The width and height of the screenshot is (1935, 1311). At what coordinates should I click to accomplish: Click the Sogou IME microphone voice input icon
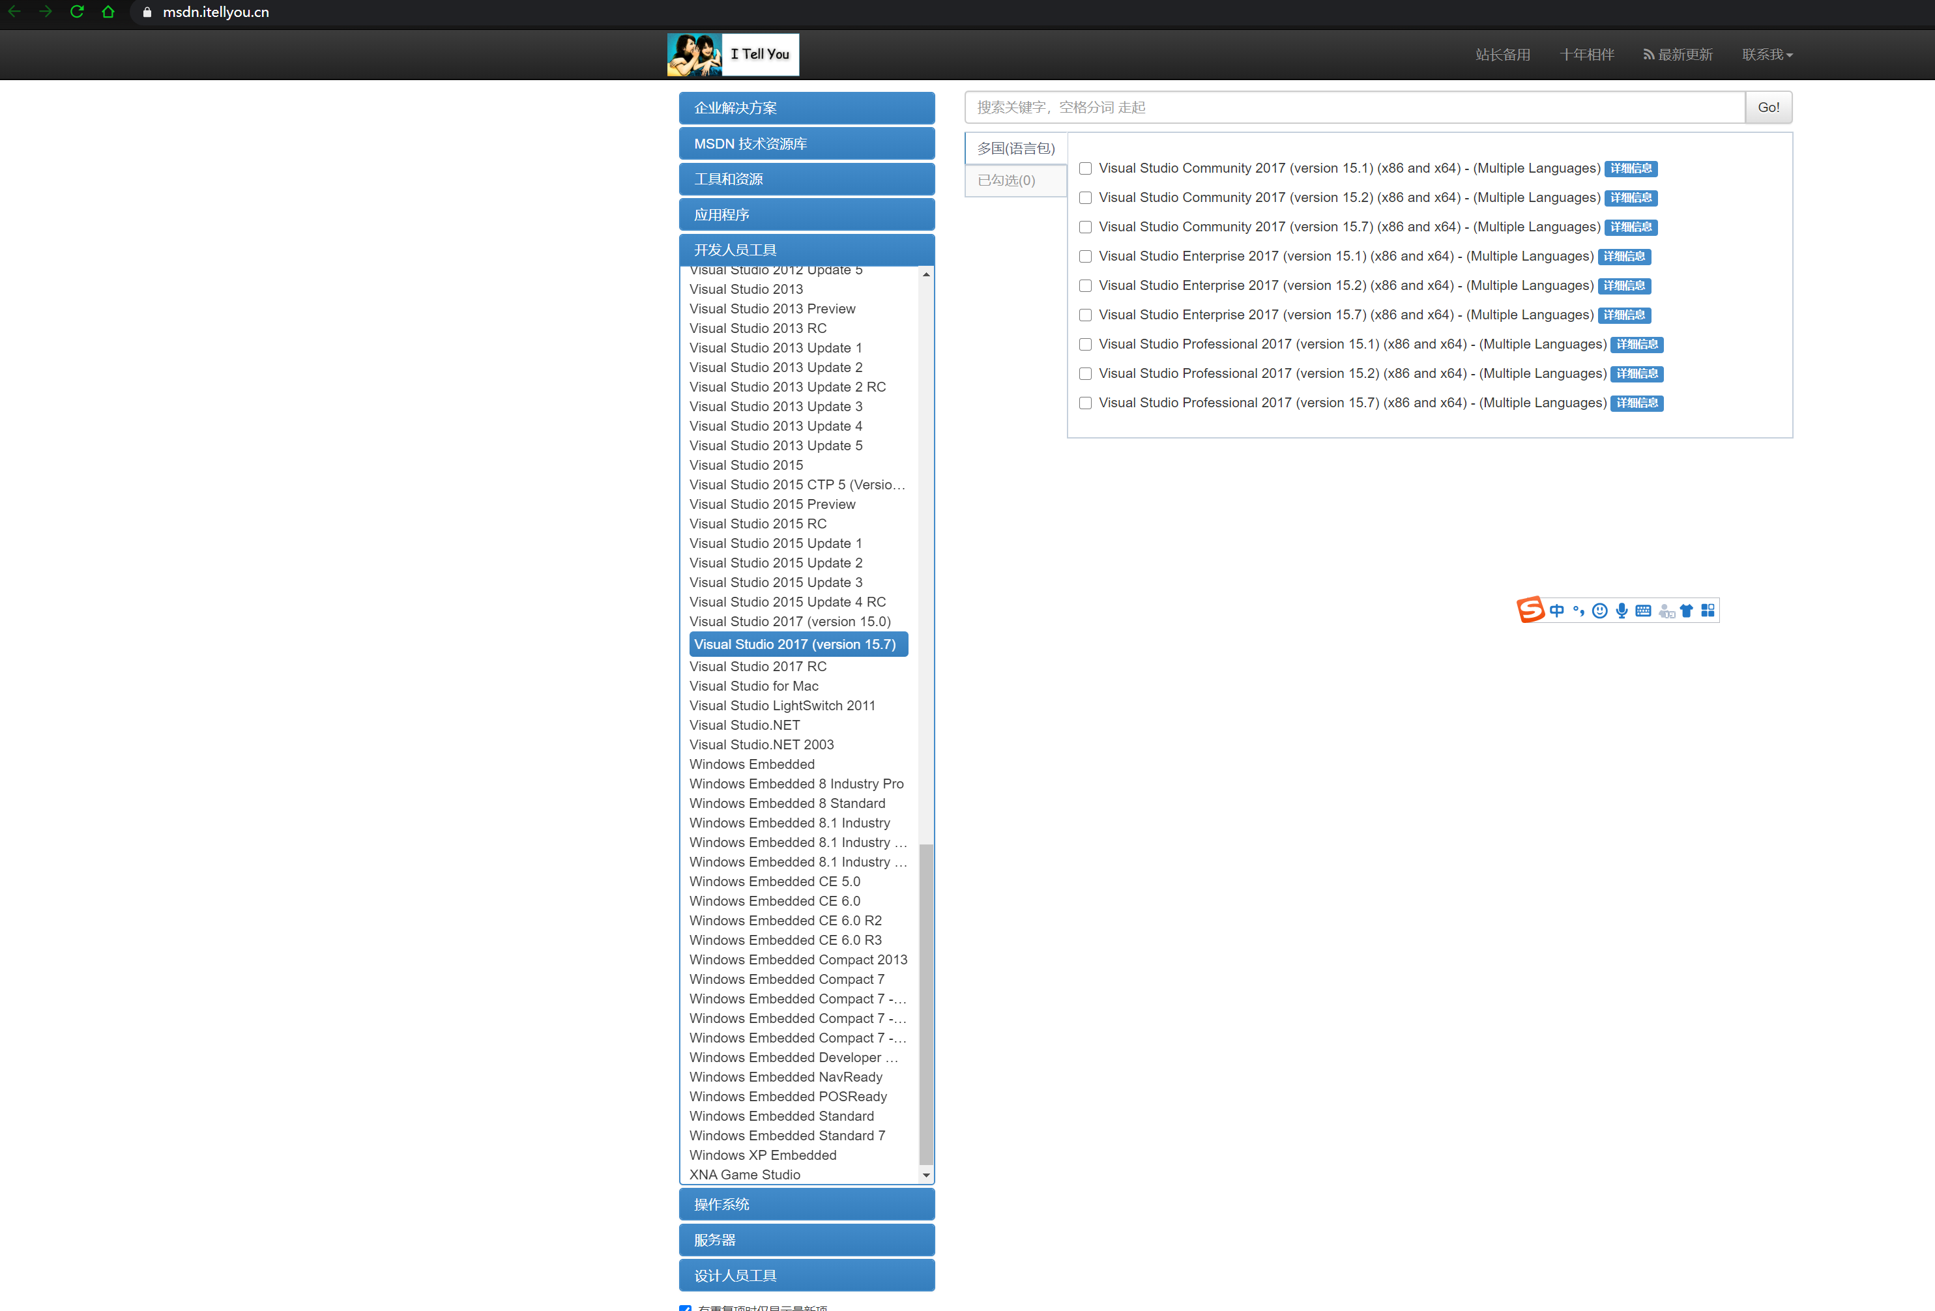[1621, 611]
